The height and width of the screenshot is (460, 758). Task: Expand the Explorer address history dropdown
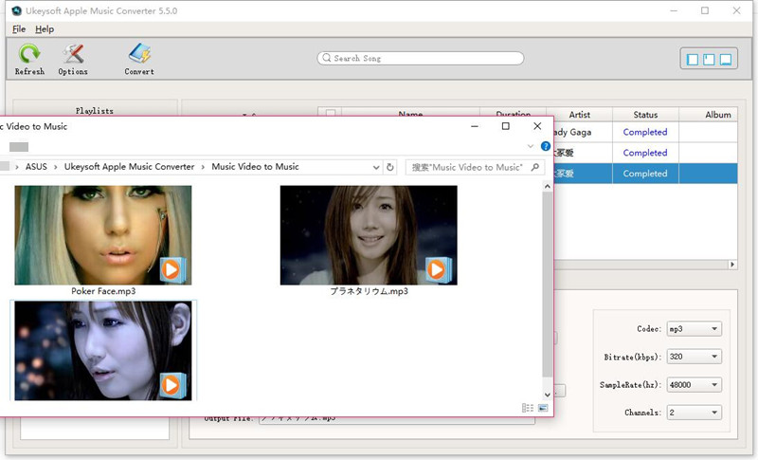pyautogui.click(x=376, y=167)
